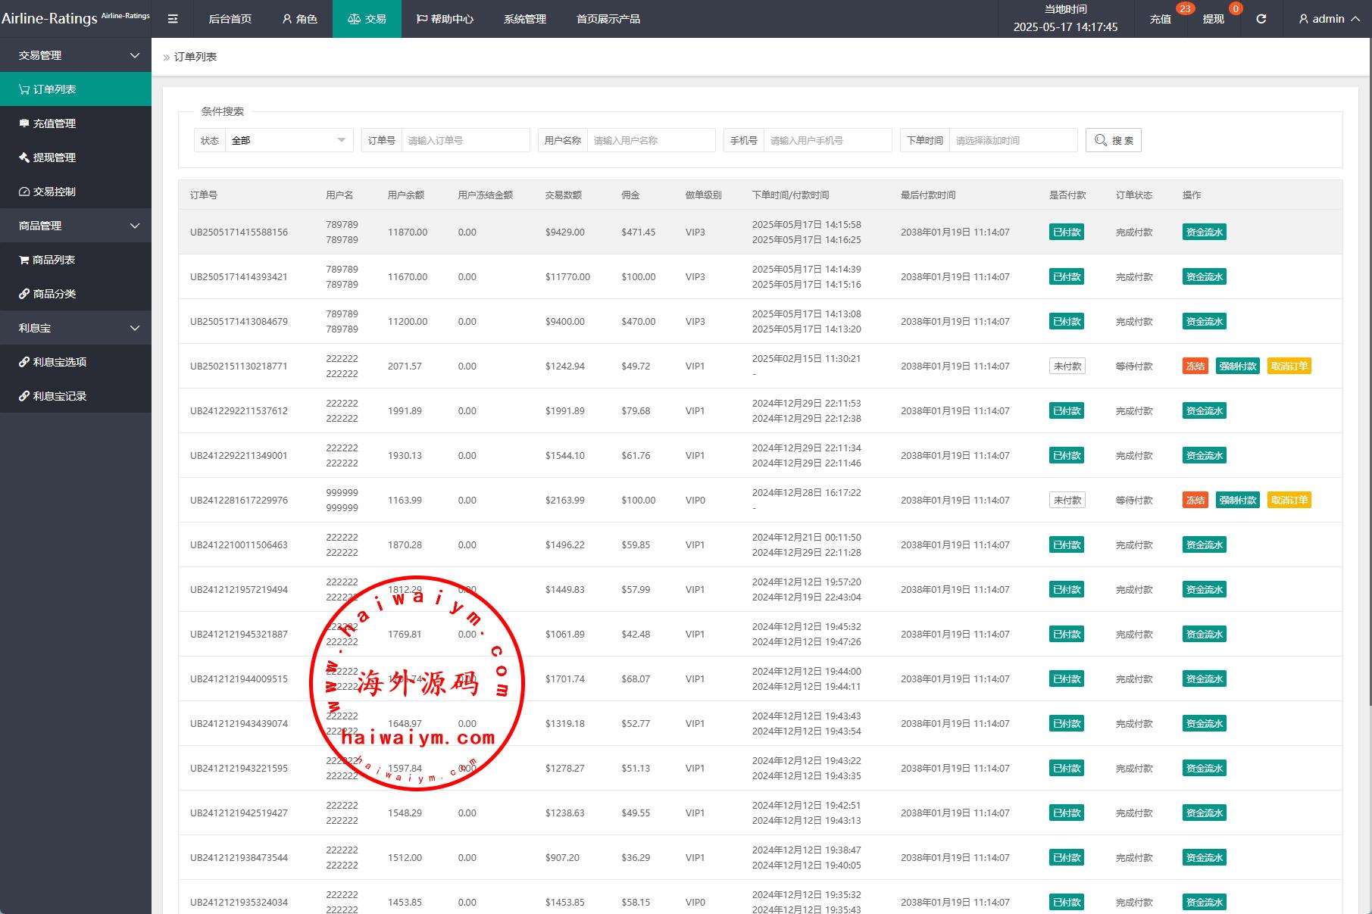
Task: Open 提现管理 in the sidebar
Action: tap(54, 158)
